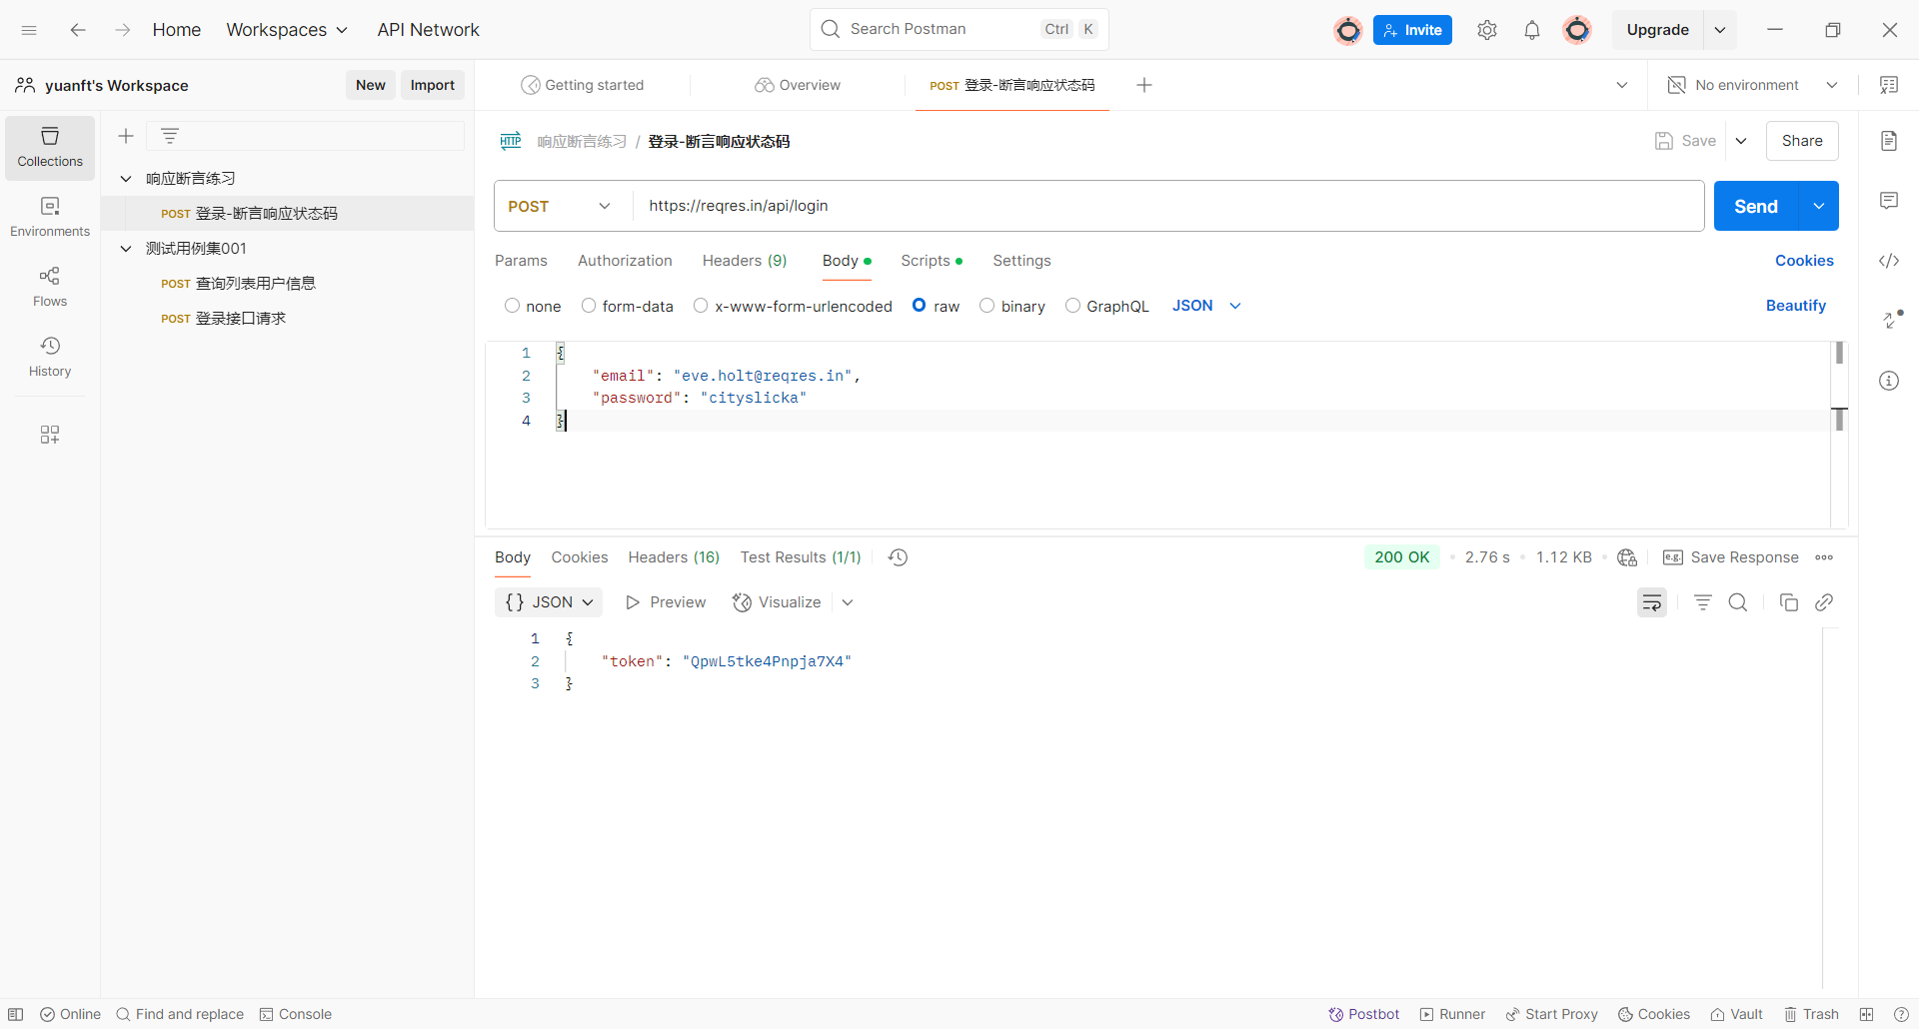Open the settings gear icon
Image resolution: width=1919 pixels, height=1029 pixels.
1487,30
